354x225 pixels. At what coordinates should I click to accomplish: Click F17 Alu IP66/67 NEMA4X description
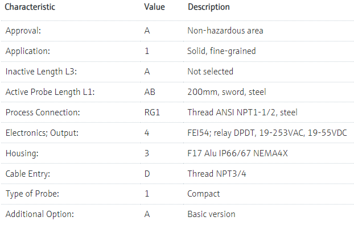[x=237, y=153]
